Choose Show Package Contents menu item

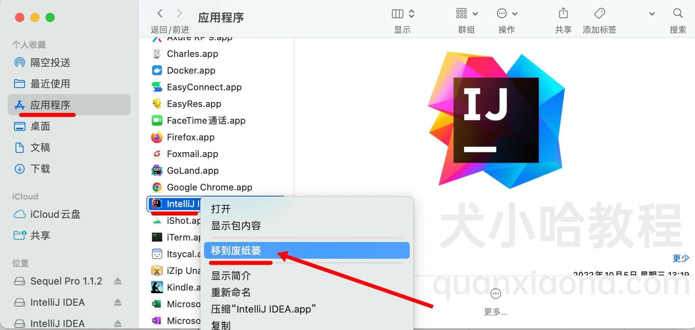[x=236, y=226]
